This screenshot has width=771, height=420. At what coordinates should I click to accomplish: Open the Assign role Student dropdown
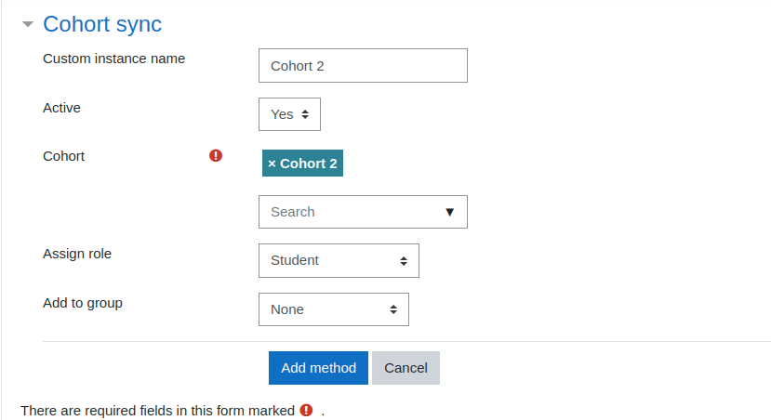coord(339,260)
